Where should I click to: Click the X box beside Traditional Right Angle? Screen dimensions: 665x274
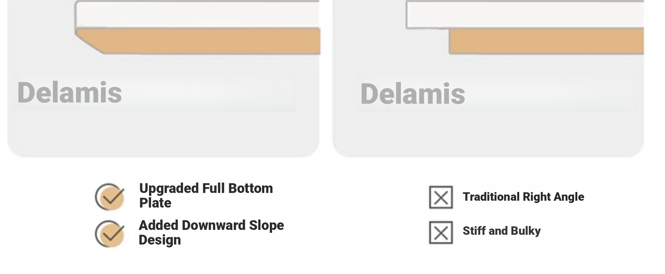pos(441,197)
